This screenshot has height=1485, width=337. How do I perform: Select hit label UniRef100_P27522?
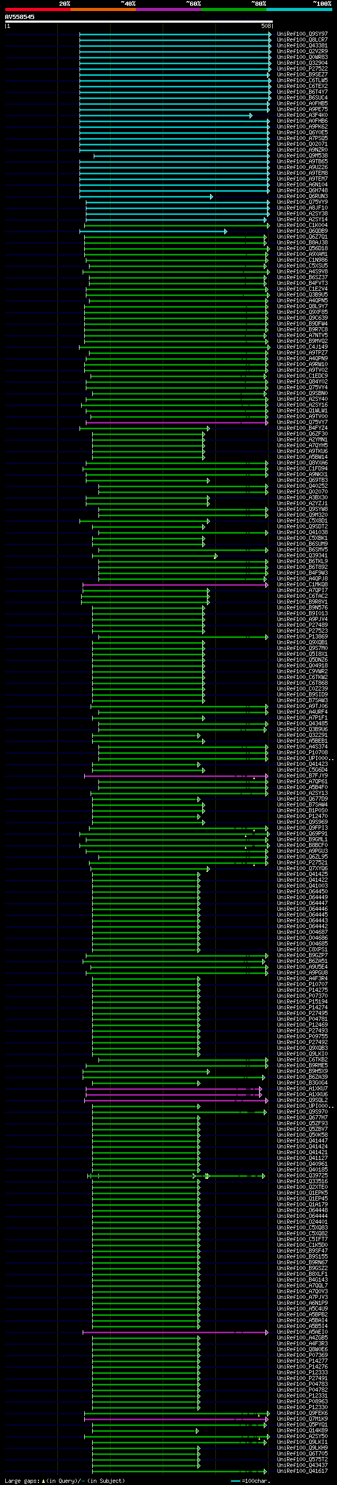point(302,68)
